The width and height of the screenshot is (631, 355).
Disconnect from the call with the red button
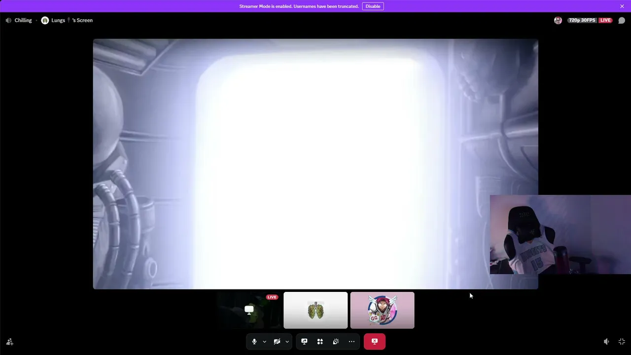tap(375, 341)
